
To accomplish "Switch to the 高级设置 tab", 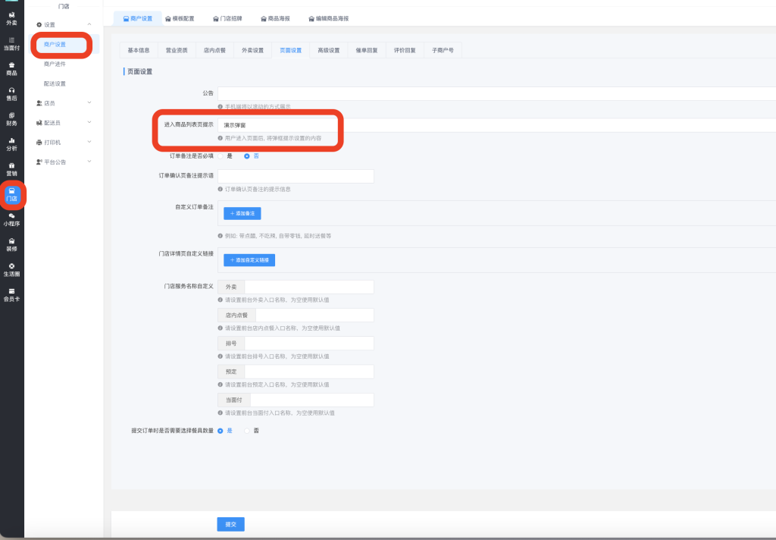I will pyautogui.click(x=328, y=50).
